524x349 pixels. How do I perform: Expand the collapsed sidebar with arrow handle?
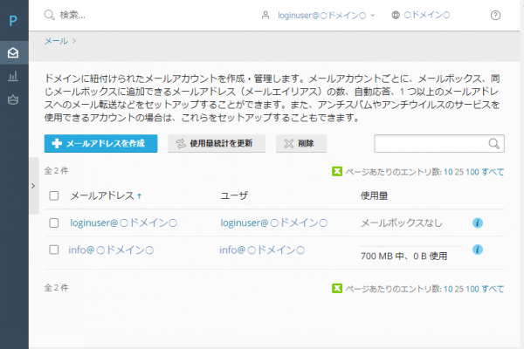point(32,186)
